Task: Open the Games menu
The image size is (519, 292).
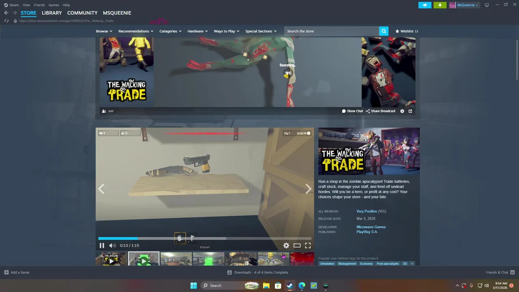Action: pos(54,5)
